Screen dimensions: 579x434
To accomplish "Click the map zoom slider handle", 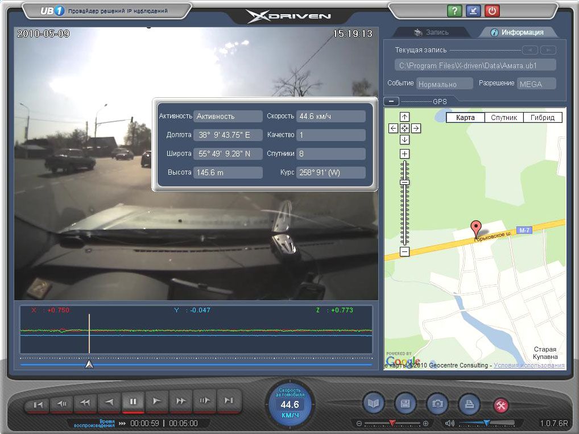I will click(x=405, y=183).
